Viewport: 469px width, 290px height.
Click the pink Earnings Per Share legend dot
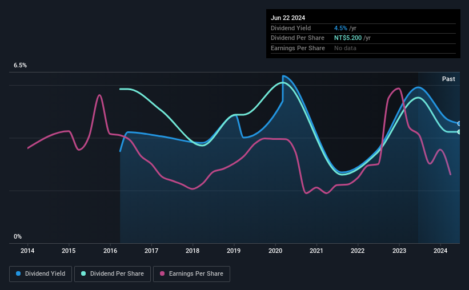[x=162, y=273]
